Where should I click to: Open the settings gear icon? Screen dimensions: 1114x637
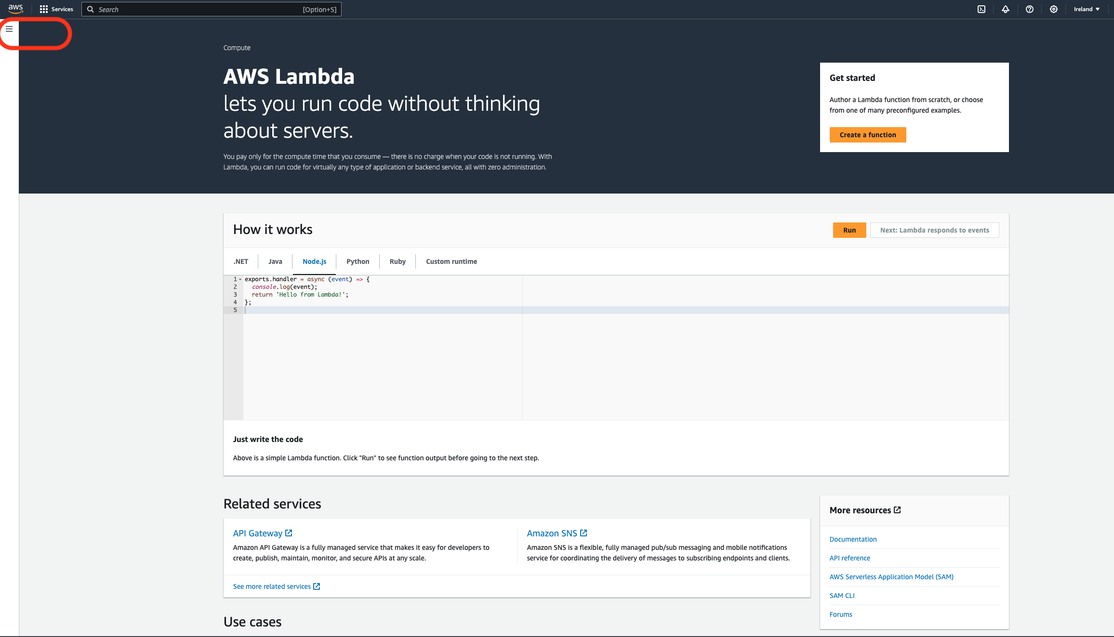1054,9
